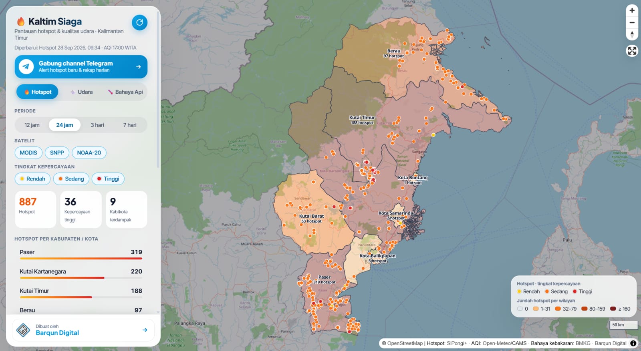Open map attribution info icon
Image resolution: width=641 pixels, height=351 pixels.
[x=633, y=343]
